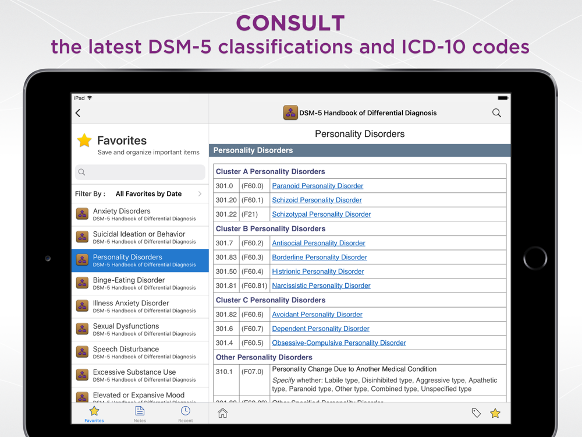This screenshot has width=582, height=437.
Task: Click the Cluster C Personality Disorders heading
Action: pyautogui.click(x=271, y=300)
